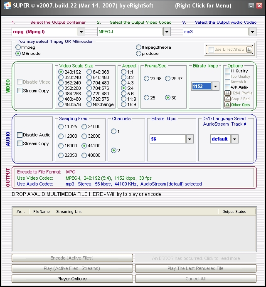Select 640:480 video scale size
The width and height of the screenshot is (266, 287).
pyautogui.click(x=89, y=77)
